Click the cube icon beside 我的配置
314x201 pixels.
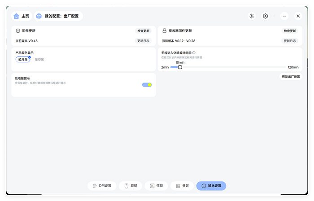(39, 16)
